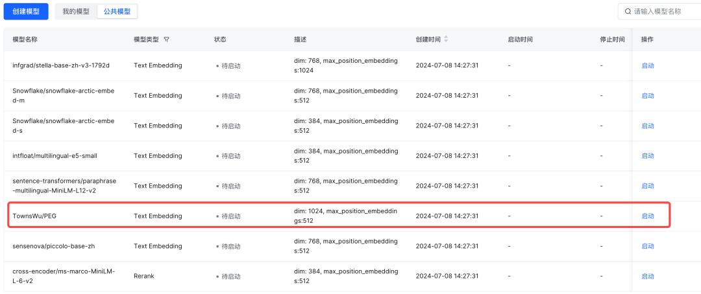
Task: Click the 状态 column header
Action: (221, 40)
